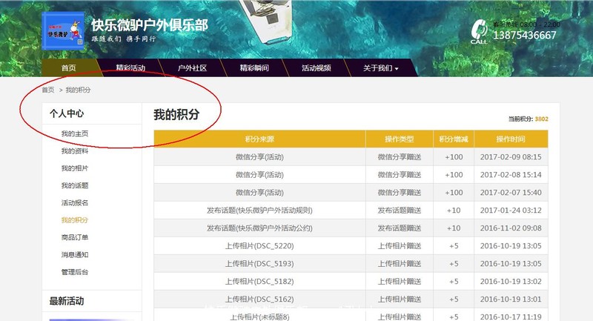Click the 积分来源 column header
This screenshot has width=593, height=321.
tap(259, 139)
